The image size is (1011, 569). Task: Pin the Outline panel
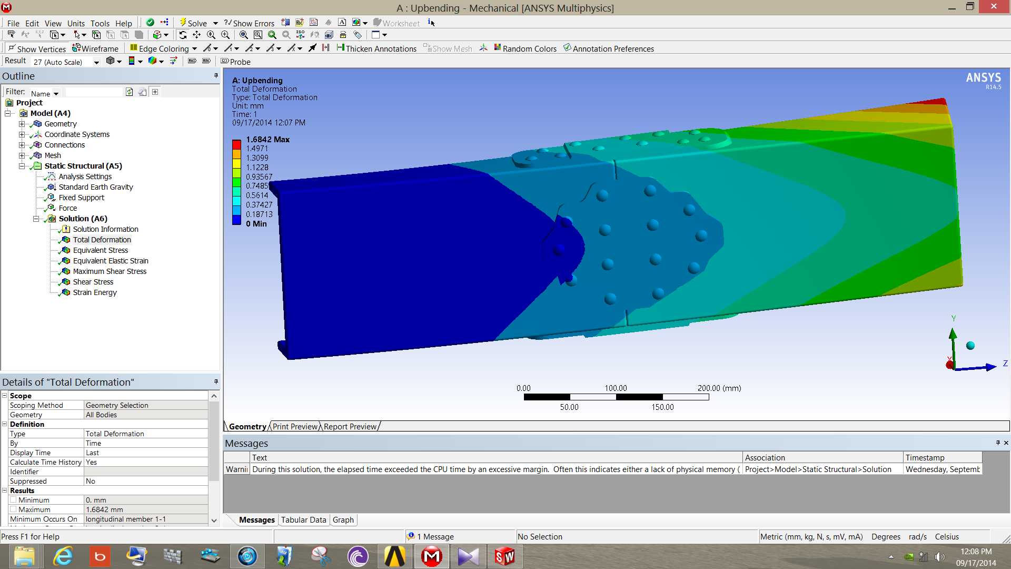pyautogui.click(x=216, y=76)
